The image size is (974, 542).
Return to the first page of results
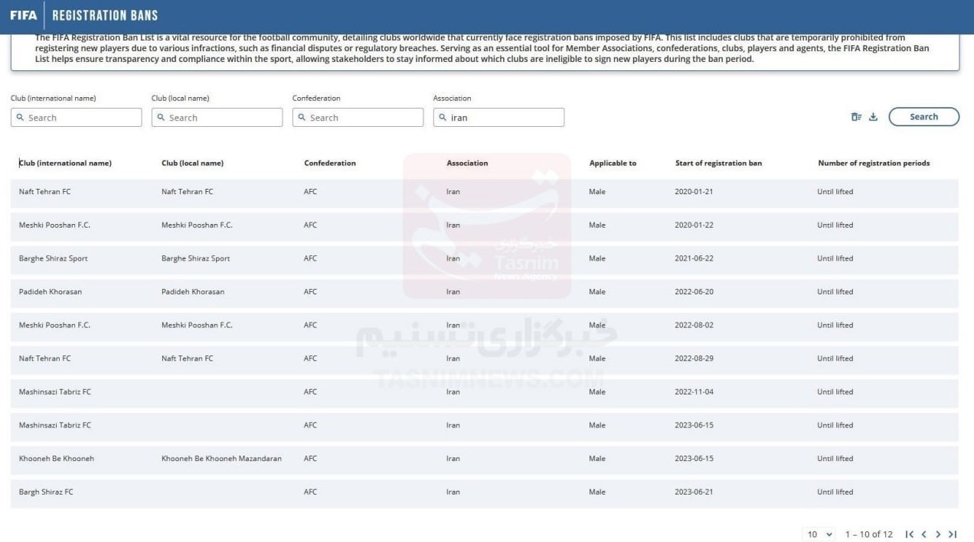click(x=910, y=534)
